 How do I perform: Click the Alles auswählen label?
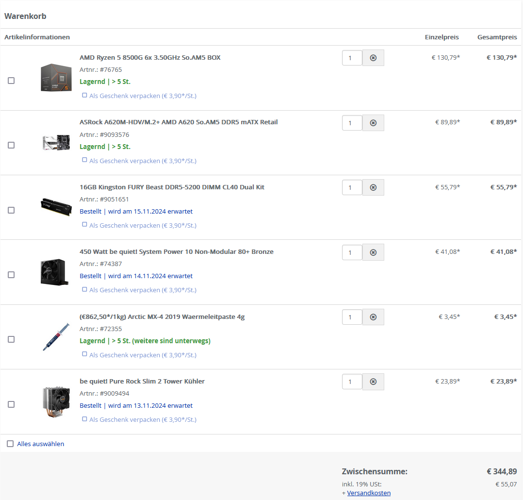pos(41,444)
